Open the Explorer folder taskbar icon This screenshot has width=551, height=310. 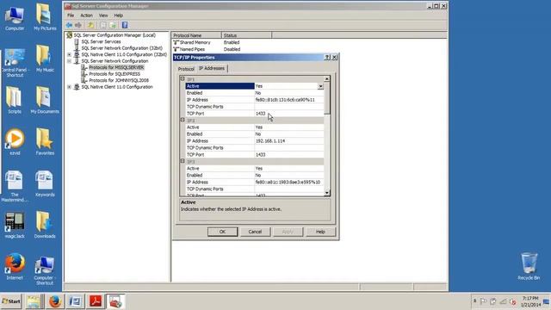(34, 301)
